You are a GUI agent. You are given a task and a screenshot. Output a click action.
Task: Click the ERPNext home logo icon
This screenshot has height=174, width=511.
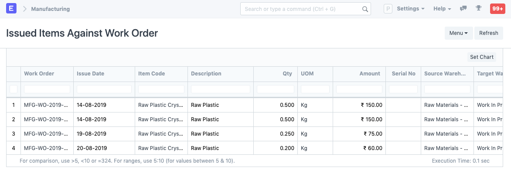pyautogui.click(x=11, y=9)
